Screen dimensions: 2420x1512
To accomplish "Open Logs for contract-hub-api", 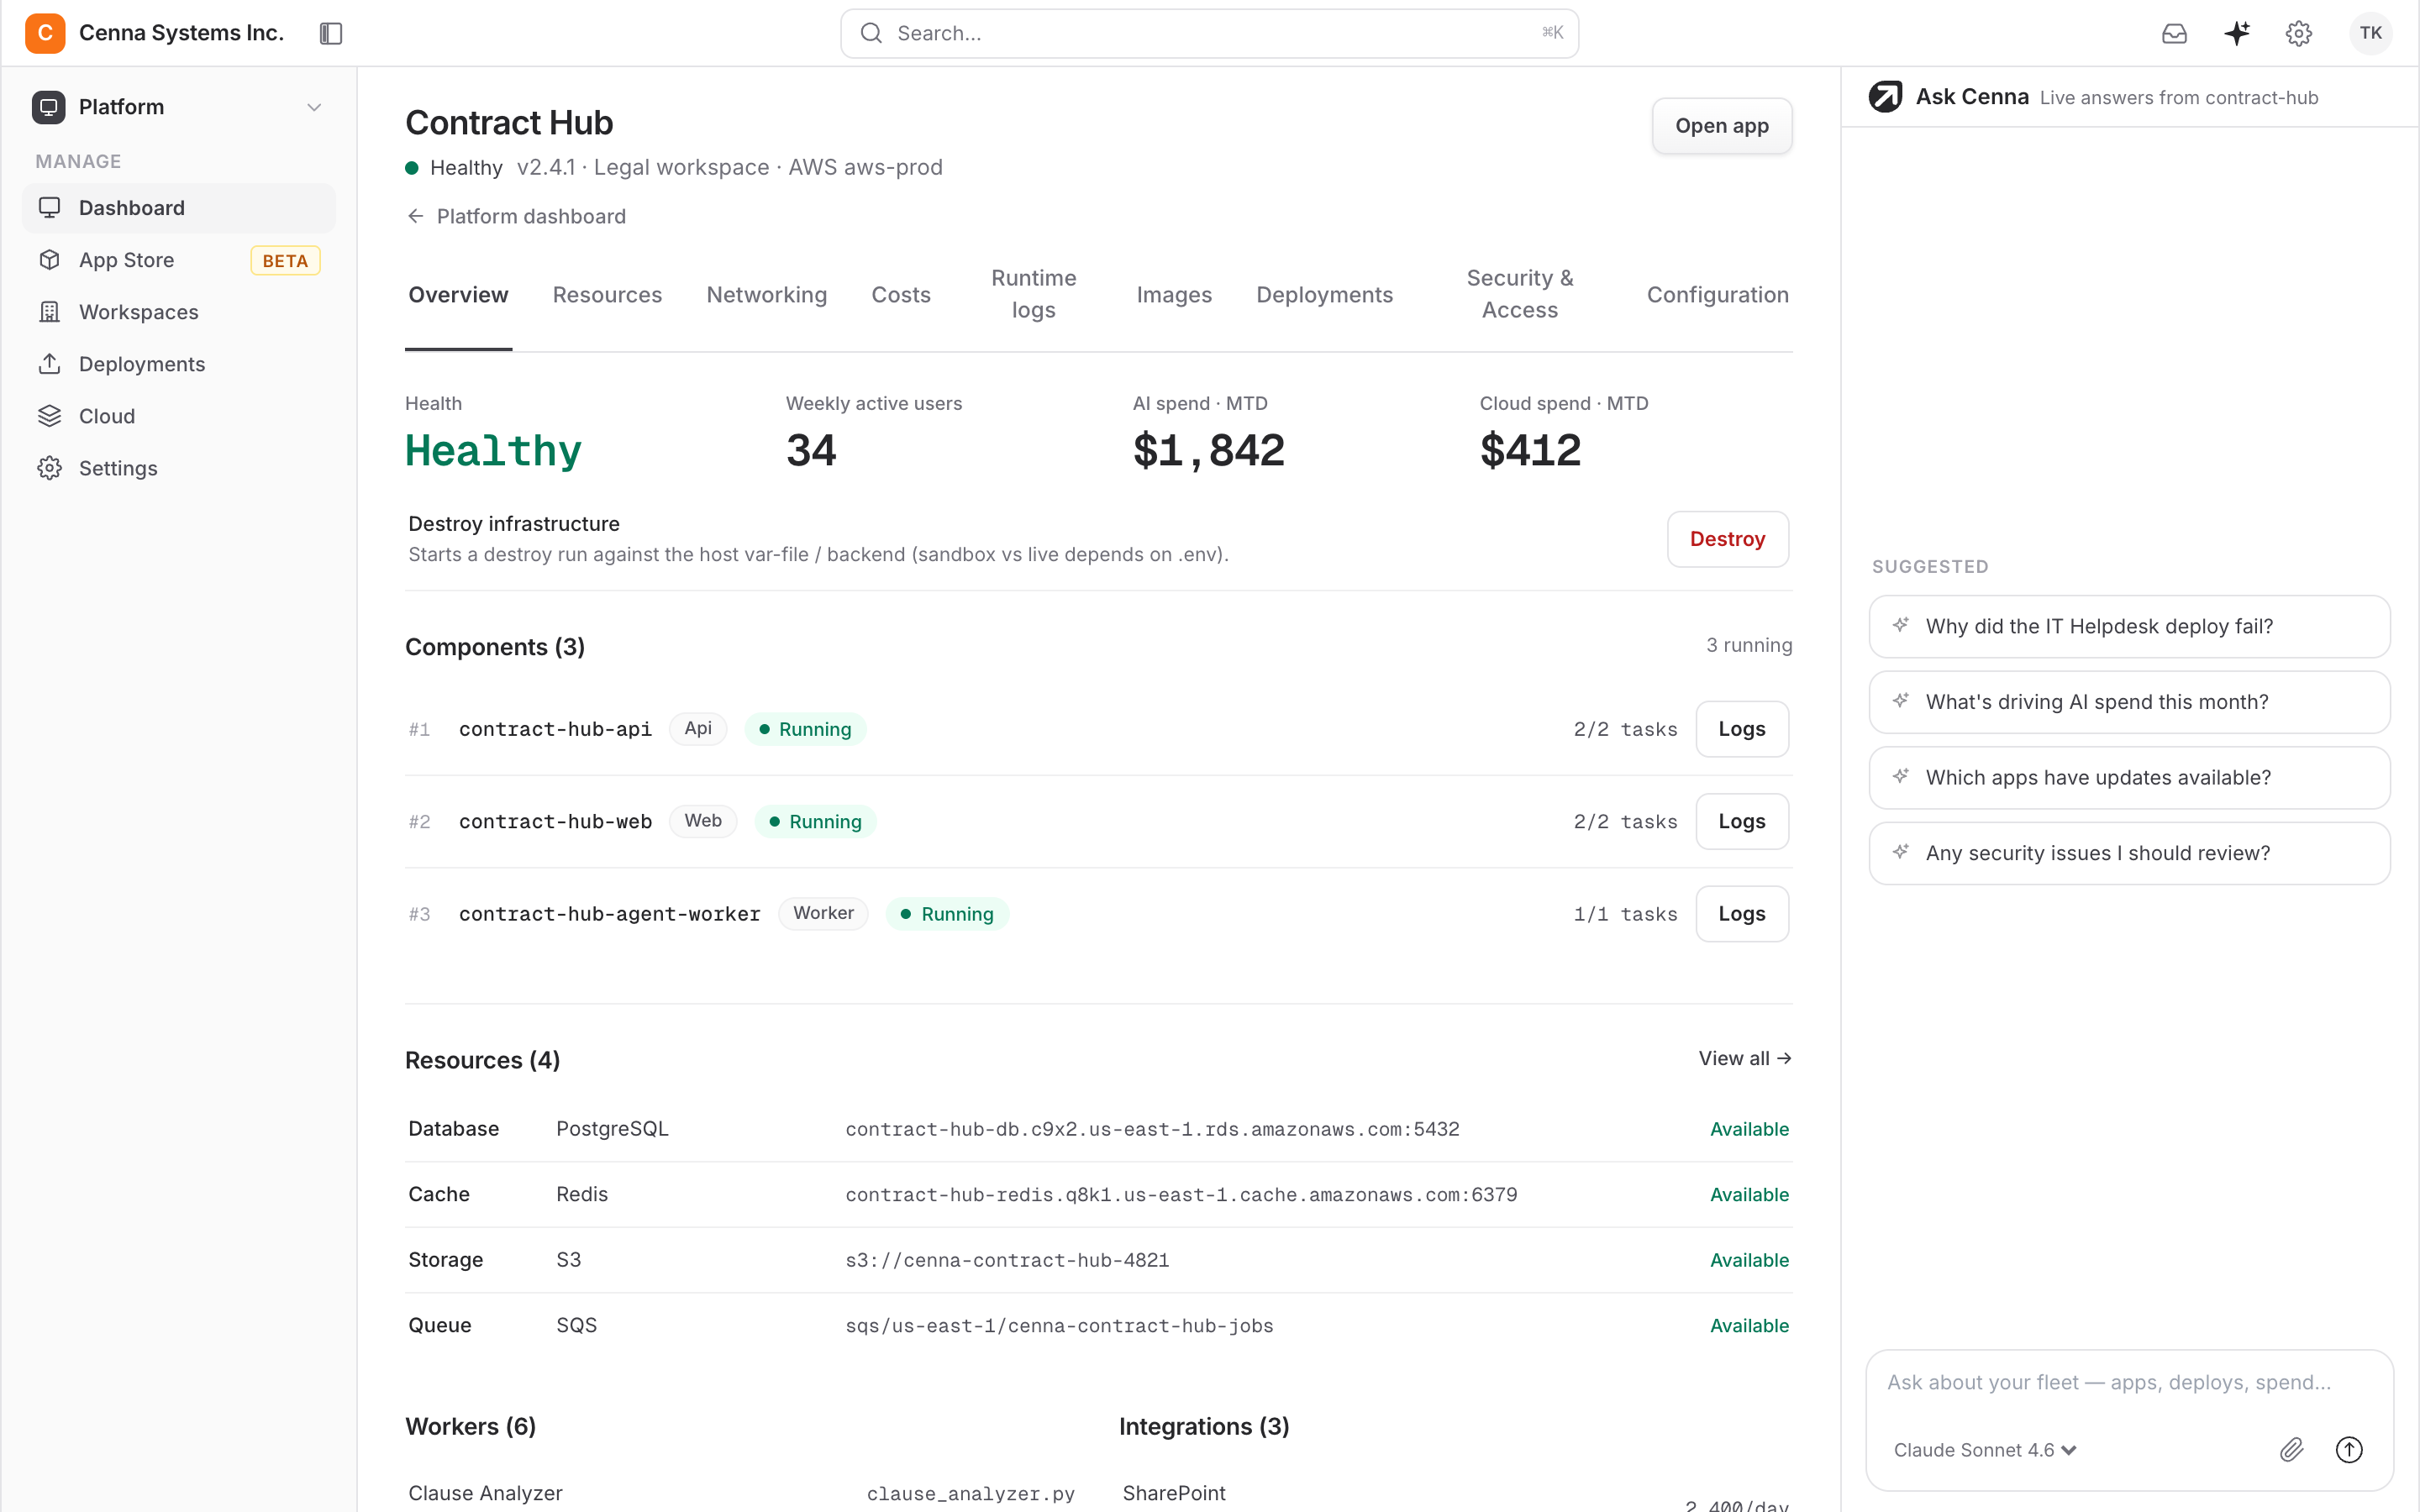I will point(1741,729).
